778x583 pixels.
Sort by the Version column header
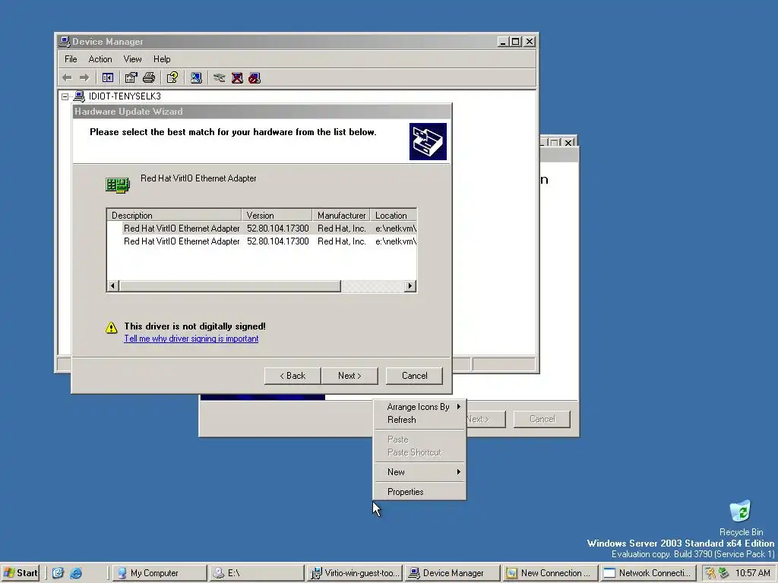pos(277,215)
